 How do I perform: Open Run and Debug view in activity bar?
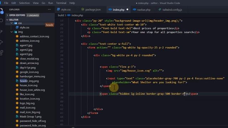[1, 42]
